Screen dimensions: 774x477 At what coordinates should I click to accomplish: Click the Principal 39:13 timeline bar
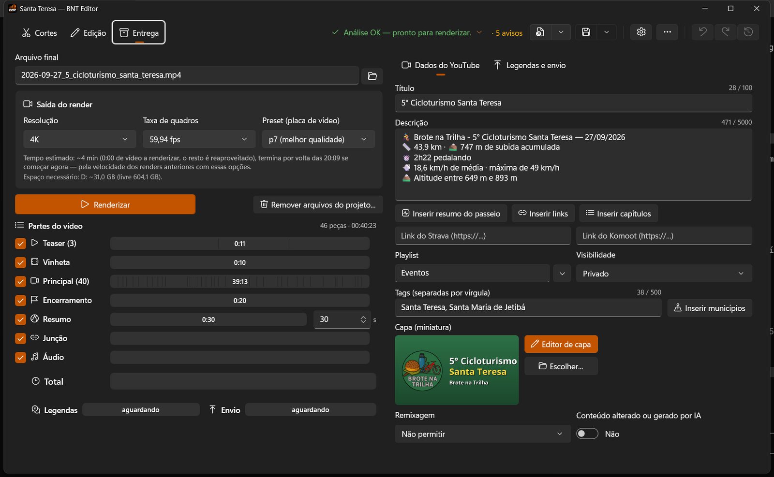coord(240,281)
